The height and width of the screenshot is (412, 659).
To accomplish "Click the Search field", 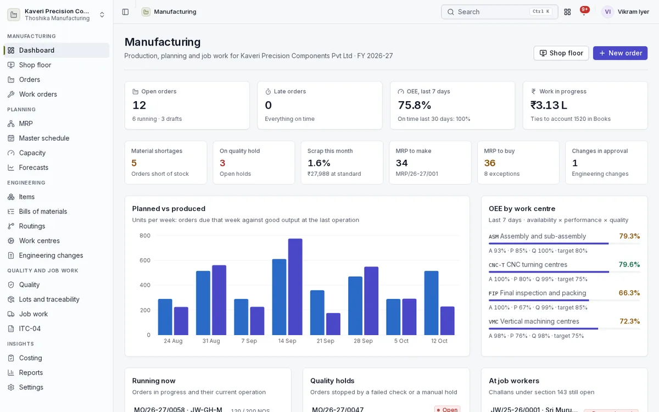I will point(499,12).
